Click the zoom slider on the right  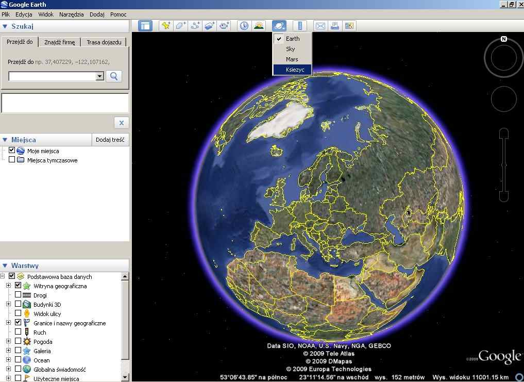[x=504, y=165]
